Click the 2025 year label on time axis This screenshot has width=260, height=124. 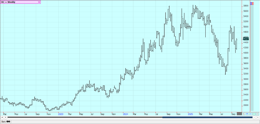(190, 114)
